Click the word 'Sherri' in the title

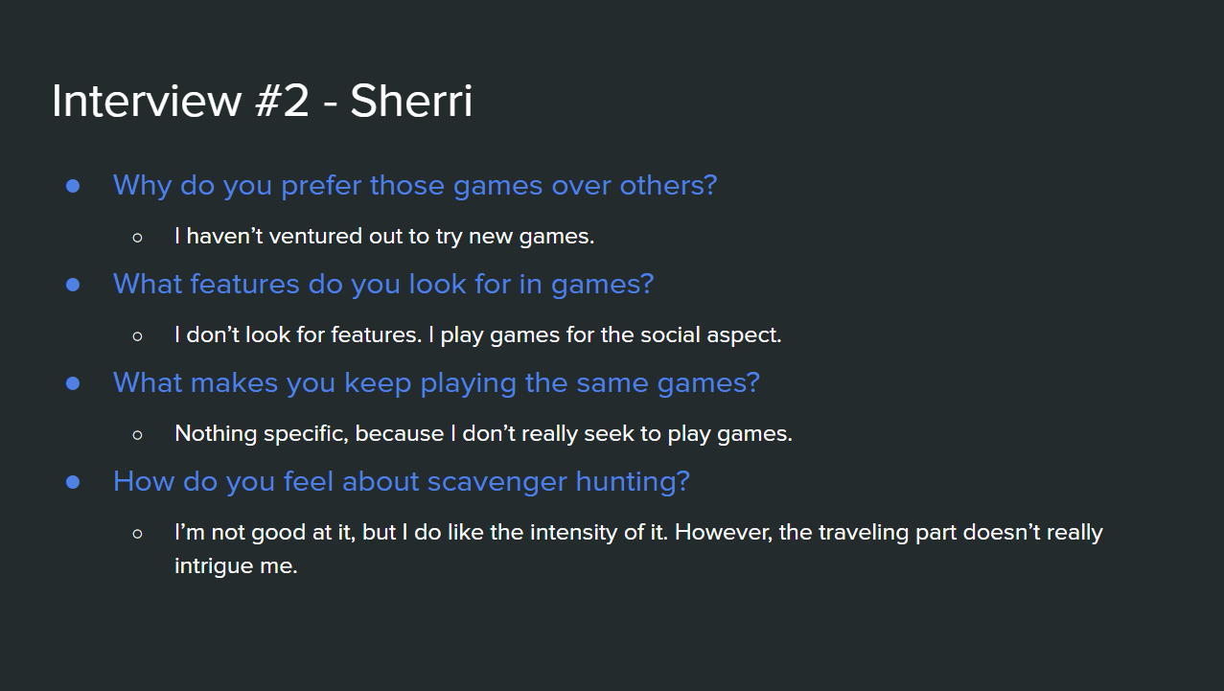click(411, 101)
